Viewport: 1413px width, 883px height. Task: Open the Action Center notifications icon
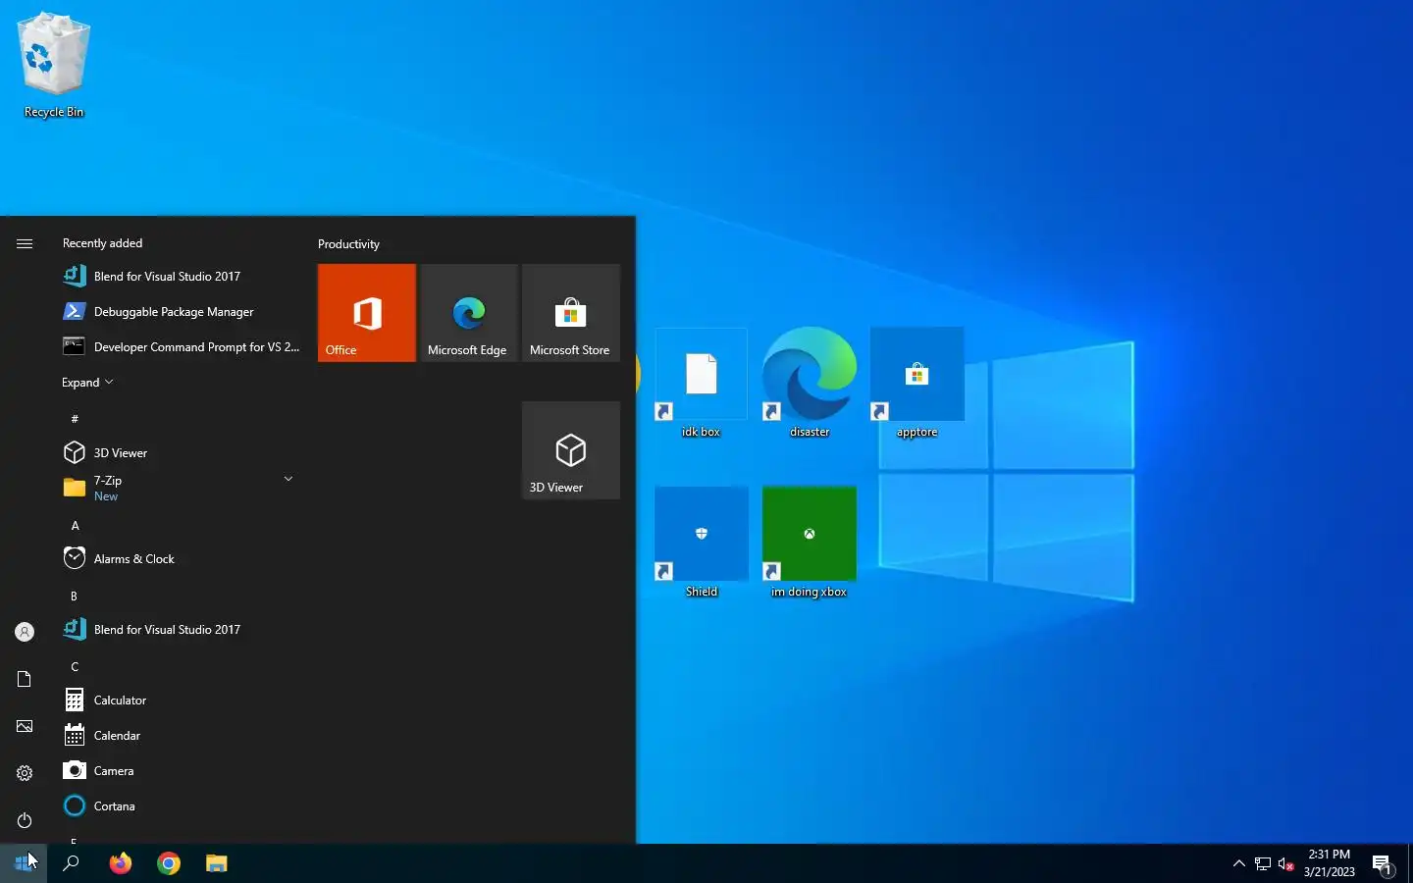(x=1384, y=864)
